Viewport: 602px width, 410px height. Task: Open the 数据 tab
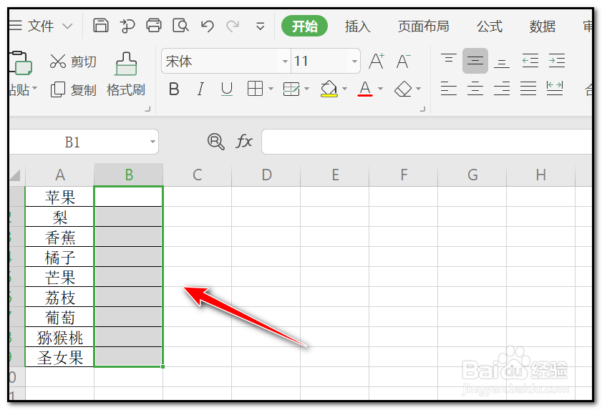pos(542,26)
